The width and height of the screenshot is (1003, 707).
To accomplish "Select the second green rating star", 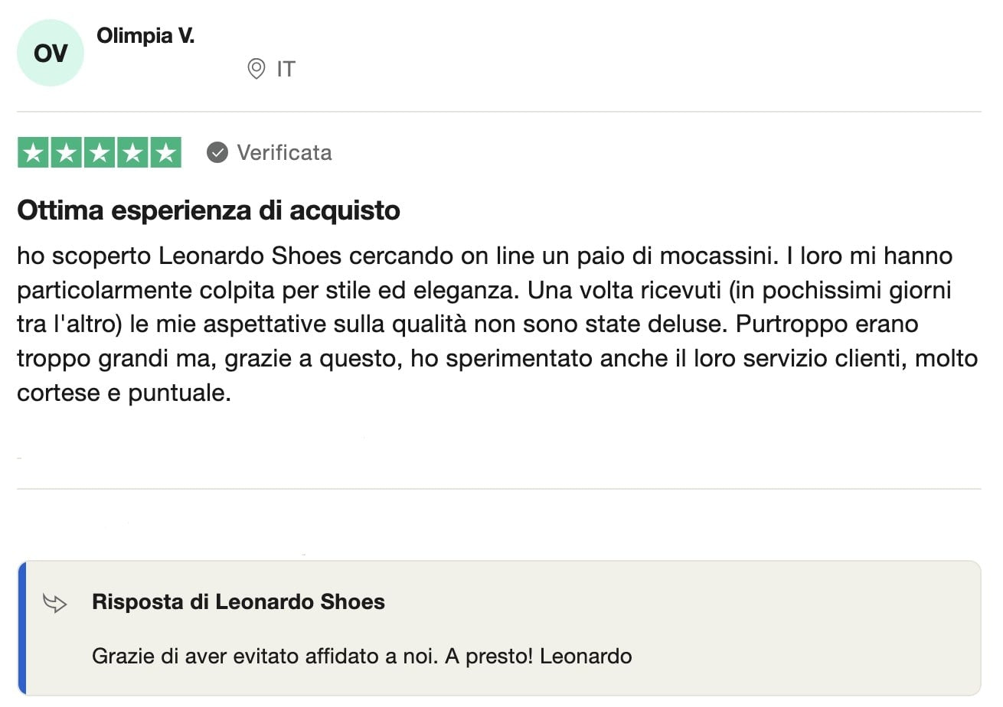I will tap(66, 152).
